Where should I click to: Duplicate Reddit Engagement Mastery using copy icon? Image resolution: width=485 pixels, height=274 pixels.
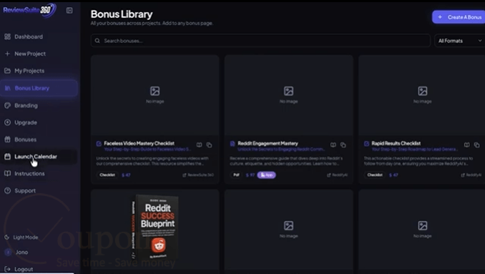click(343, 145)
